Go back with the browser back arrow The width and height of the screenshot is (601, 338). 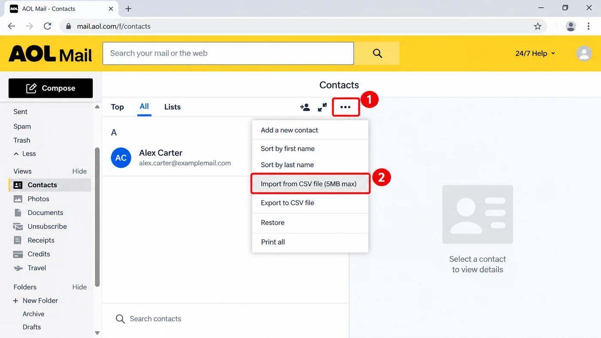pos(12,26)
